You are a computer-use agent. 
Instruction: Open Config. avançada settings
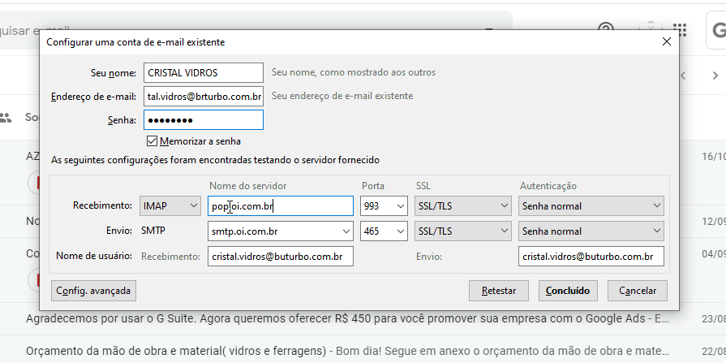click(93, 290)
